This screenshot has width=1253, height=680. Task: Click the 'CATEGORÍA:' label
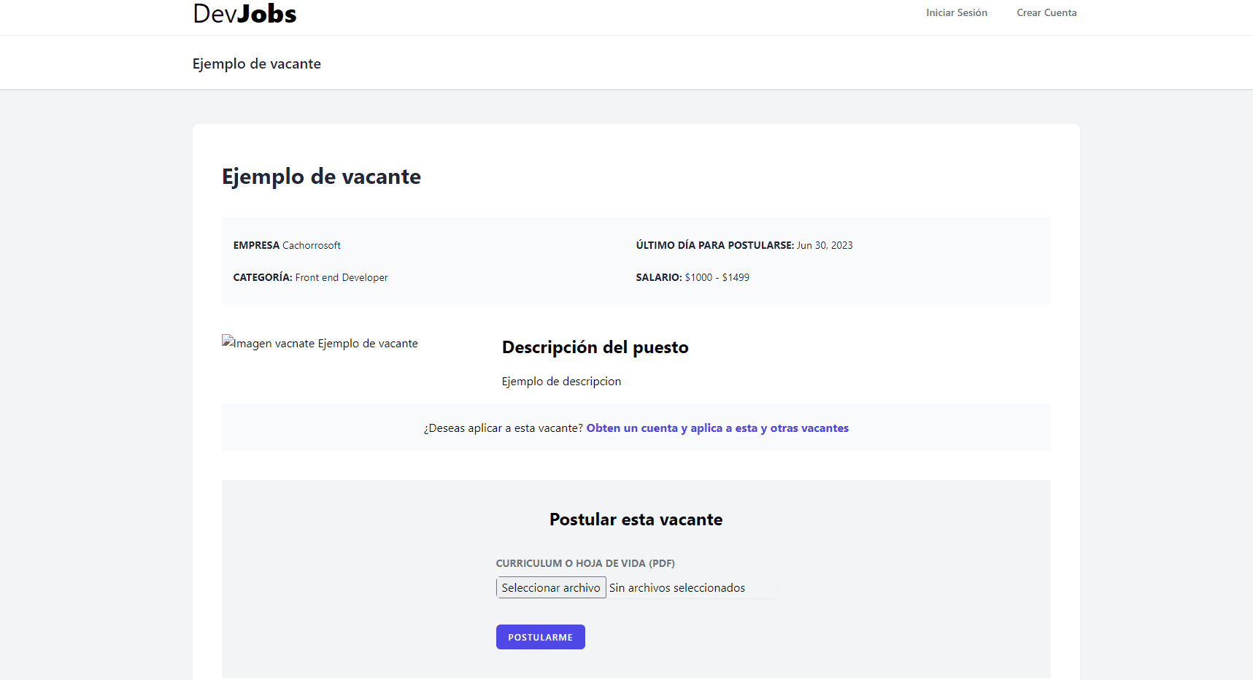point(263,277)
